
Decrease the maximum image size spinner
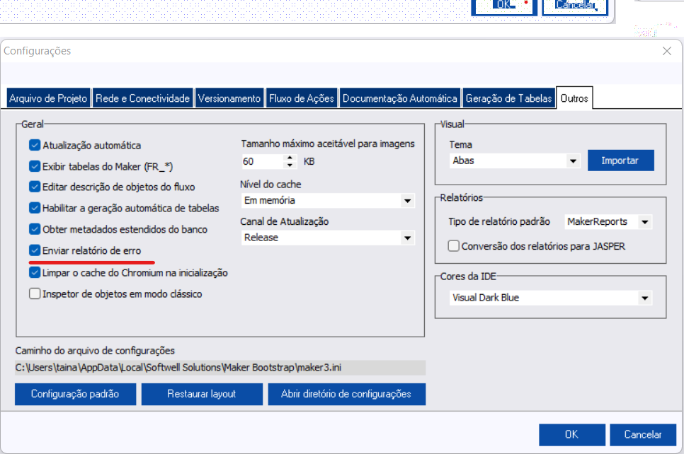pyautogui.click(x=290, y=165)
